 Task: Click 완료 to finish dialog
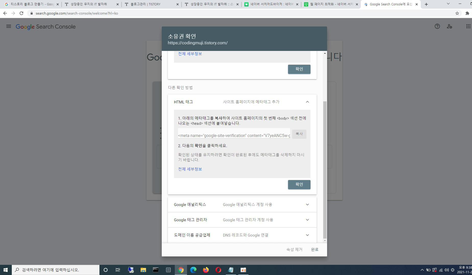[315, 250]
